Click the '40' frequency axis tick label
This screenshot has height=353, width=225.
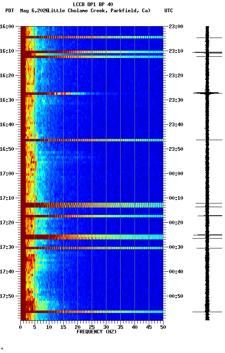[135, 327]
